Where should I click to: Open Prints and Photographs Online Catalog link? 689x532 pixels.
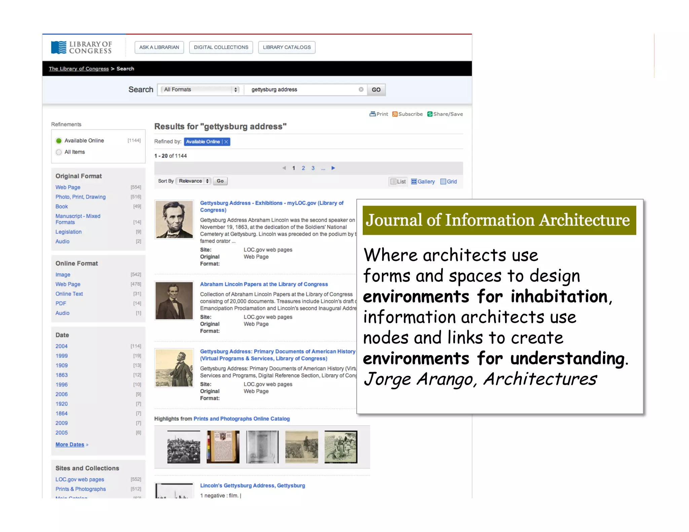(242, 419)
